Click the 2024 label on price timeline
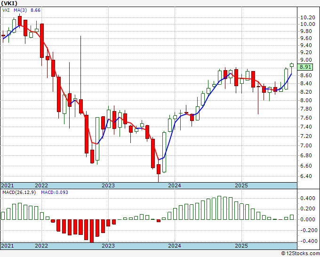Image resolution: width=320 pixels, height=257 pixels. point(175,185)
